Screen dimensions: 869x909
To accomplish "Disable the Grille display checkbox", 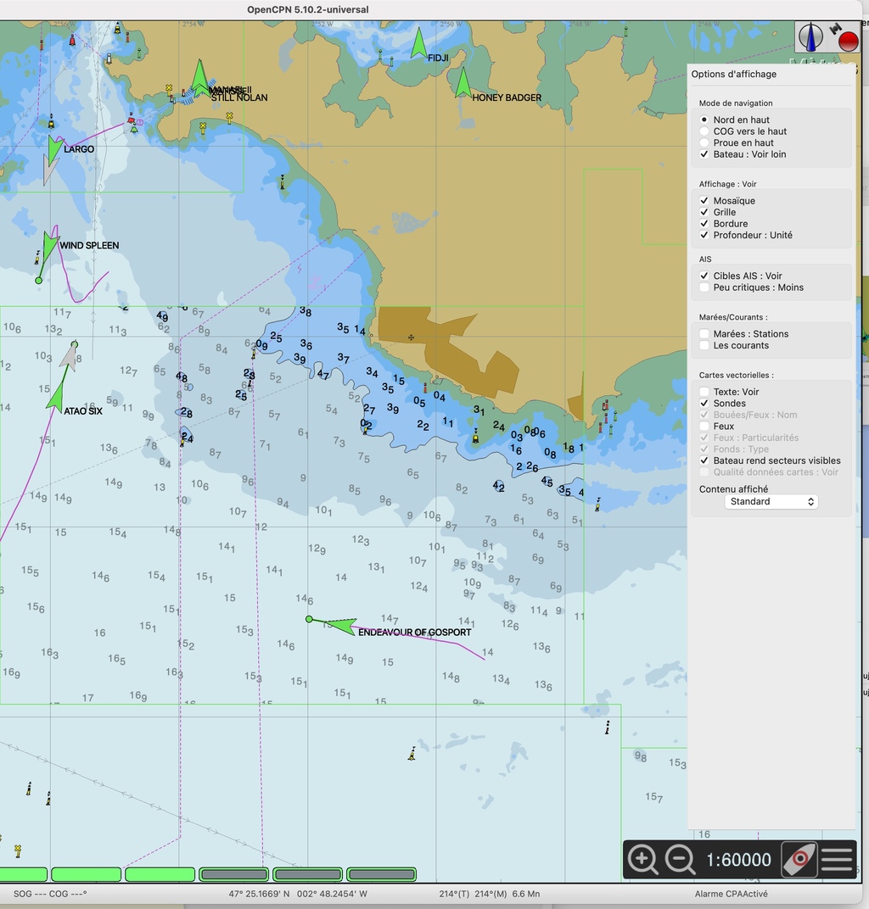I will click(x=704, y=212).
